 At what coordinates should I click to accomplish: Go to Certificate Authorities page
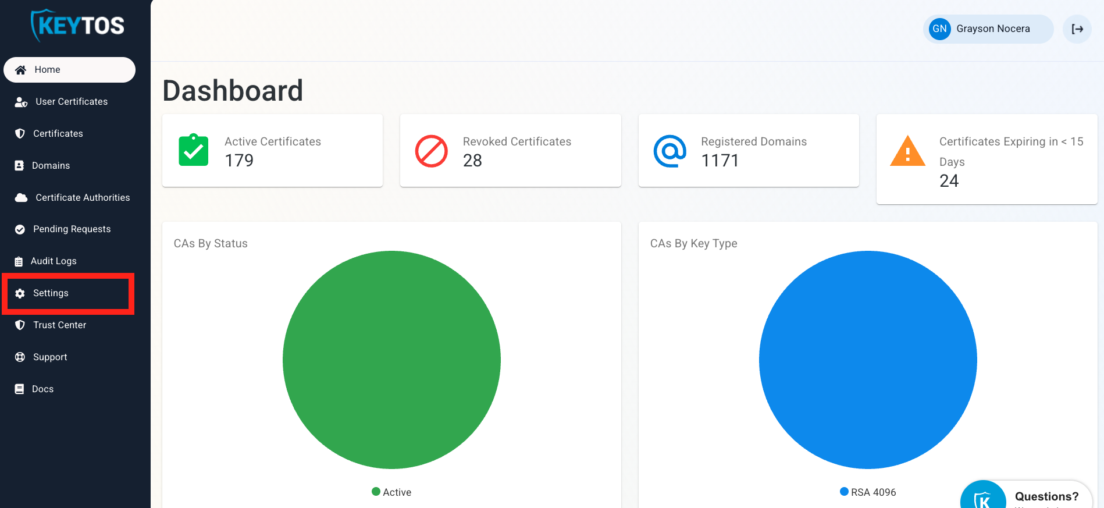coord(82,198)
